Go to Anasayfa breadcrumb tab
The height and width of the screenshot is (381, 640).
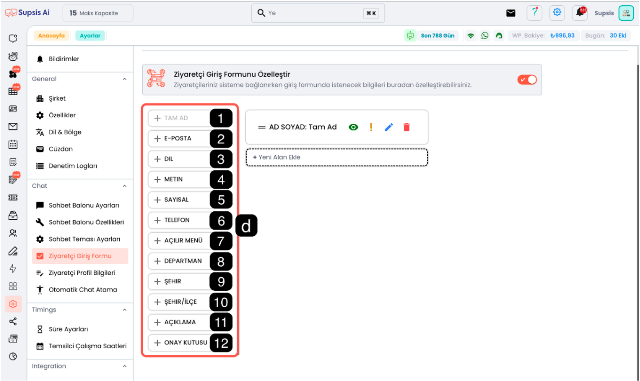(x=51, y=36)
